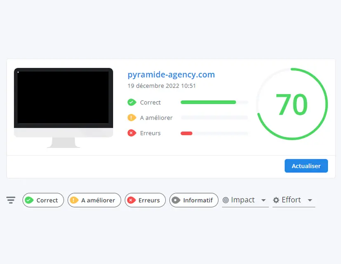This screenshot has width=341, height=264.
Task: Click the A améliorer label in the summary
Action: [x=156, y=118]
